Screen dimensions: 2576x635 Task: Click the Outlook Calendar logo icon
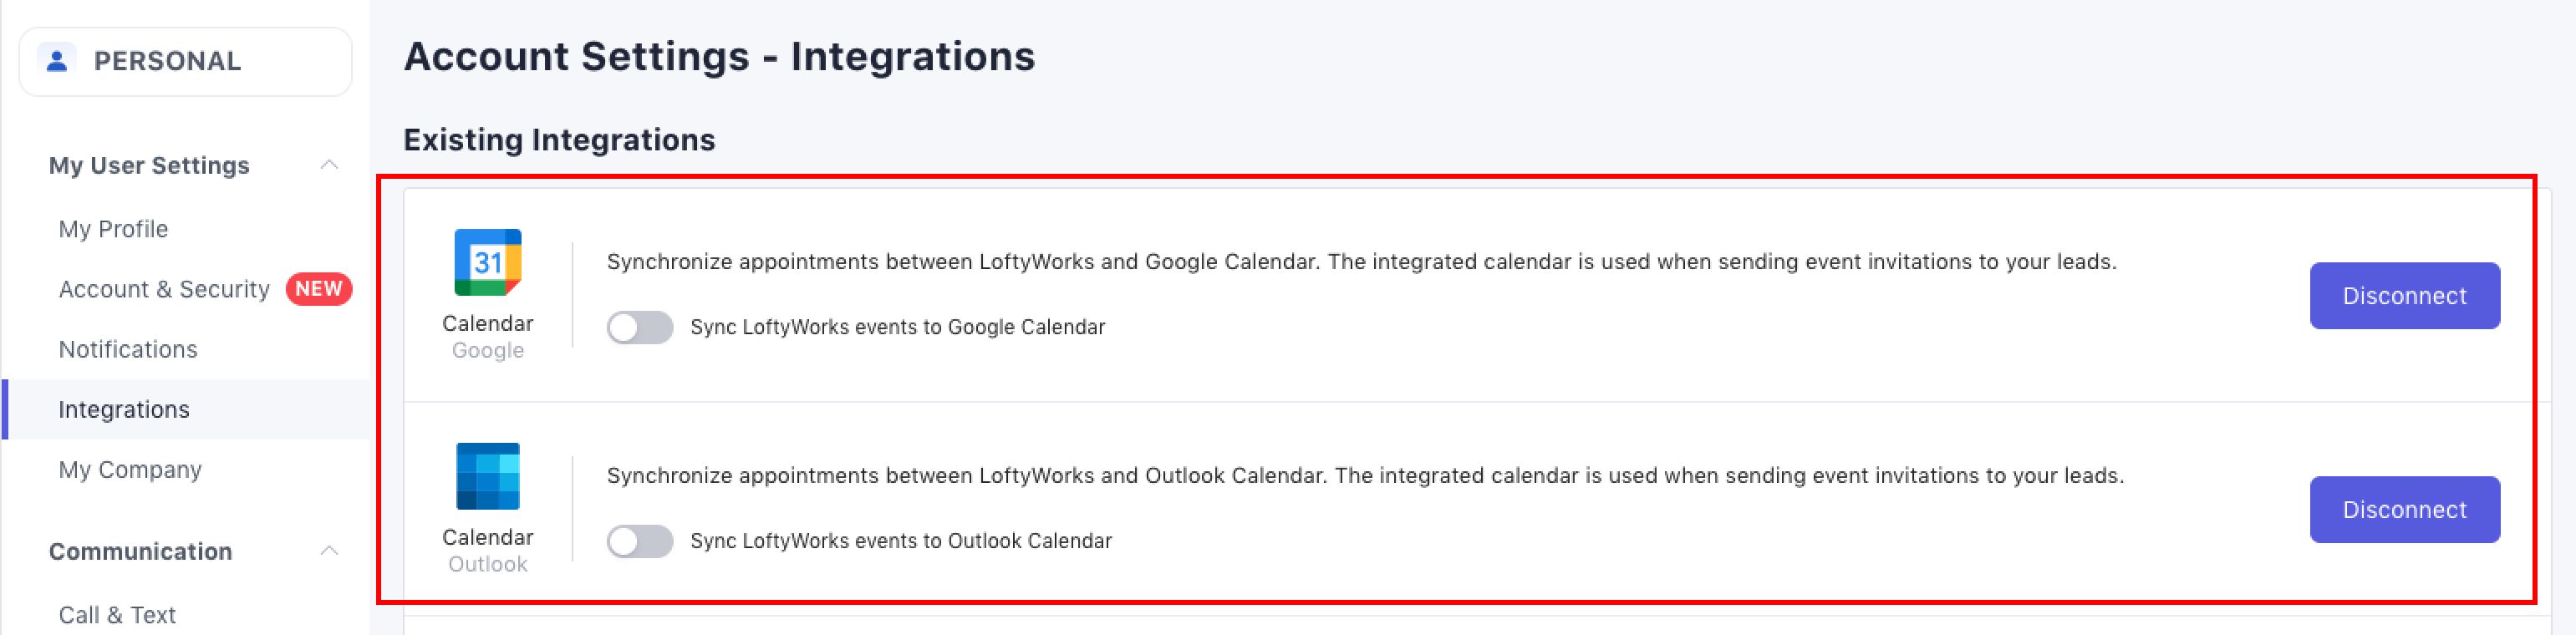click(x=487, y=476)
